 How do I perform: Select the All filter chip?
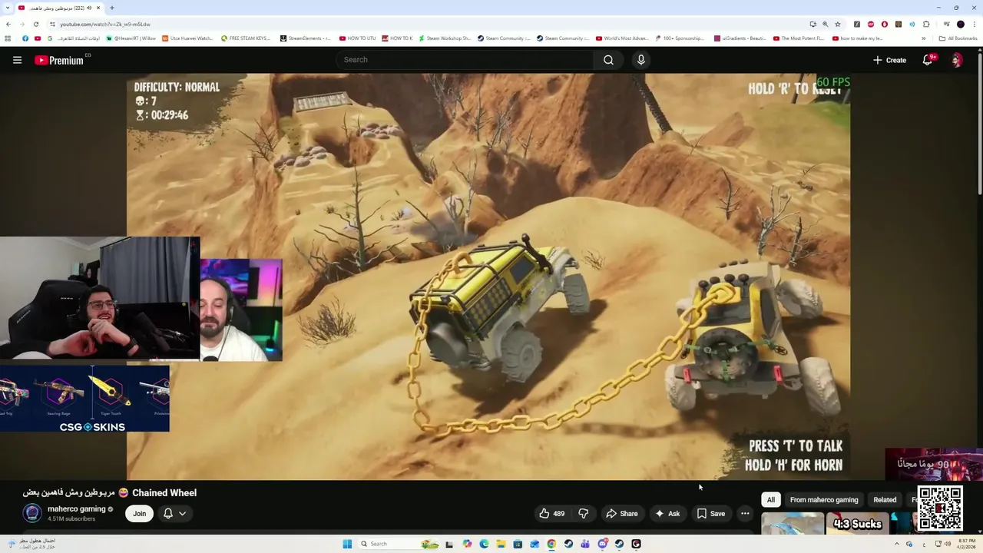pyautogui.click(x=771, y=500)
